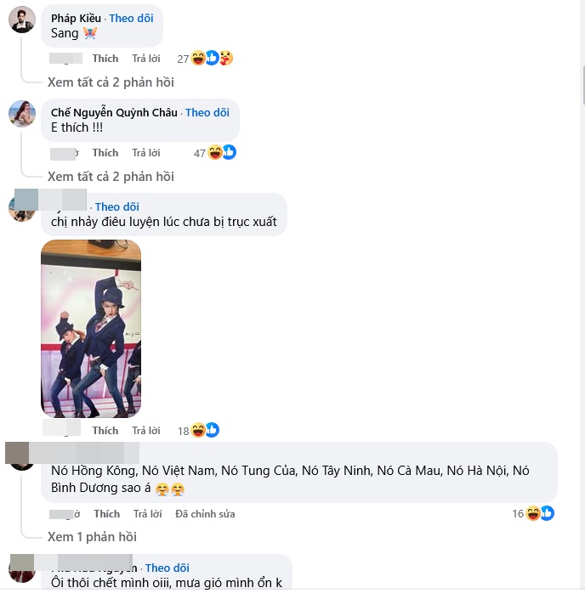Screen dimensions: 585x599
Task: Click the page scrollbar thumb
Action: tap(583, 85)
